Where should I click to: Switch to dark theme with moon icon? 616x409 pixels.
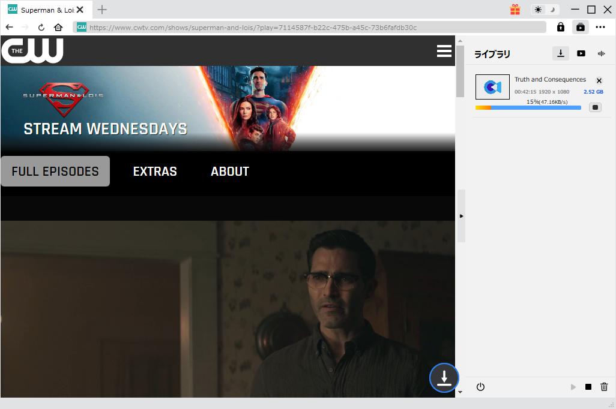click(x=552, y=10)
